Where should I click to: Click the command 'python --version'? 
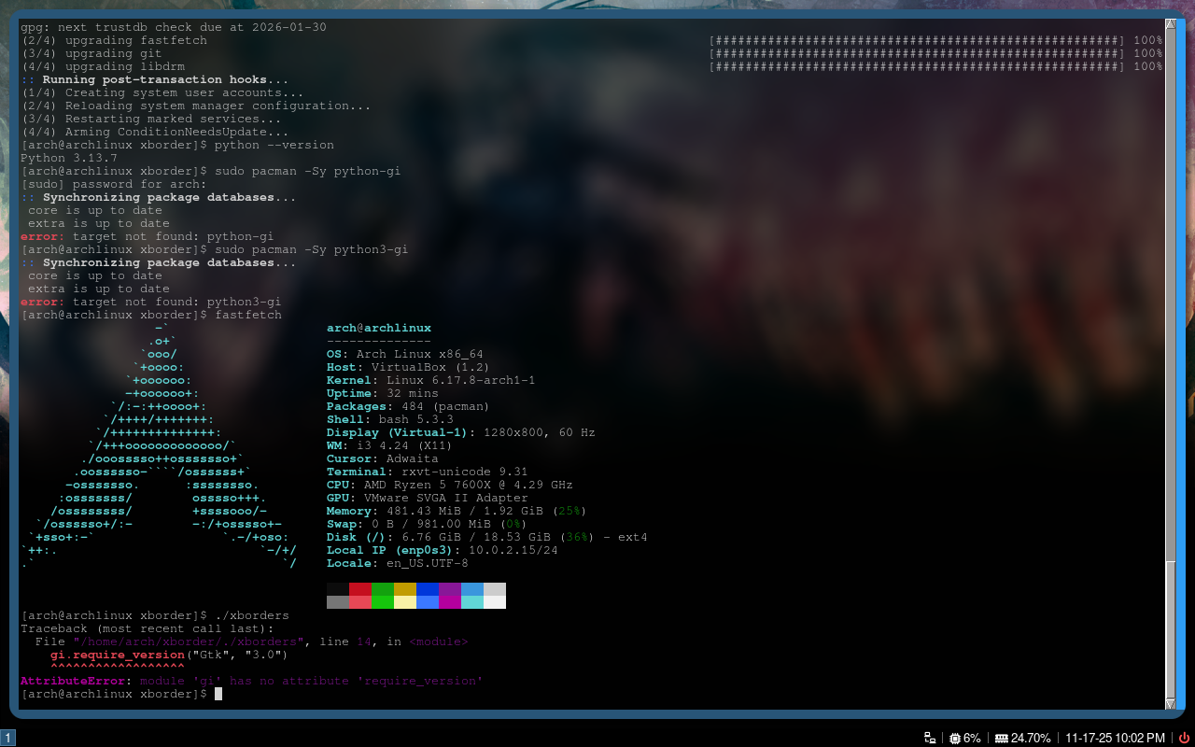pos(274,145)
